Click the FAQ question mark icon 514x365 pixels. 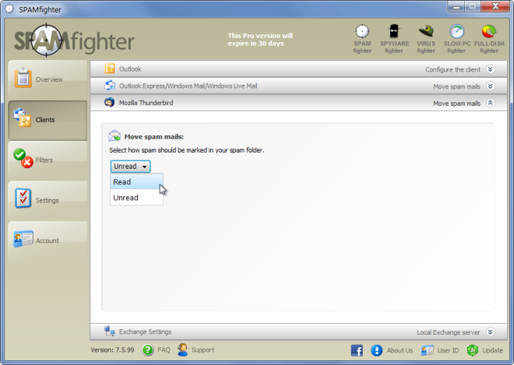148,350
